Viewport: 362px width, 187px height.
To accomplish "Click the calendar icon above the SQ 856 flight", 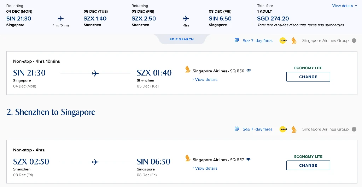I will tap(237, 40).
